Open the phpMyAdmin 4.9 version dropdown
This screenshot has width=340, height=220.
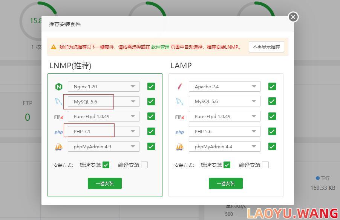coord(104,146)
